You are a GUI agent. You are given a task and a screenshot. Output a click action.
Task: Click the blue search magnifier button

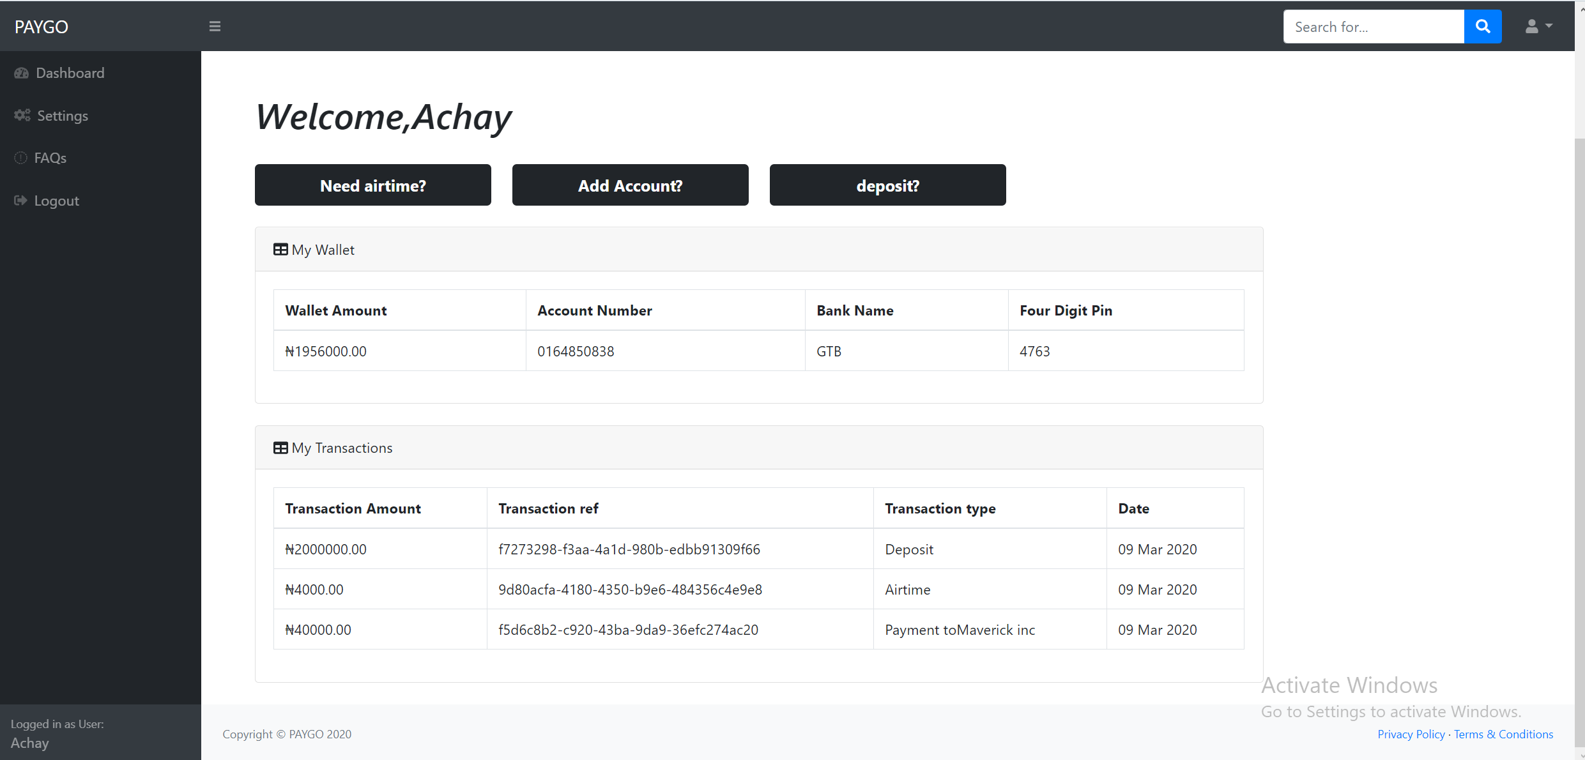coord(1482,27)
